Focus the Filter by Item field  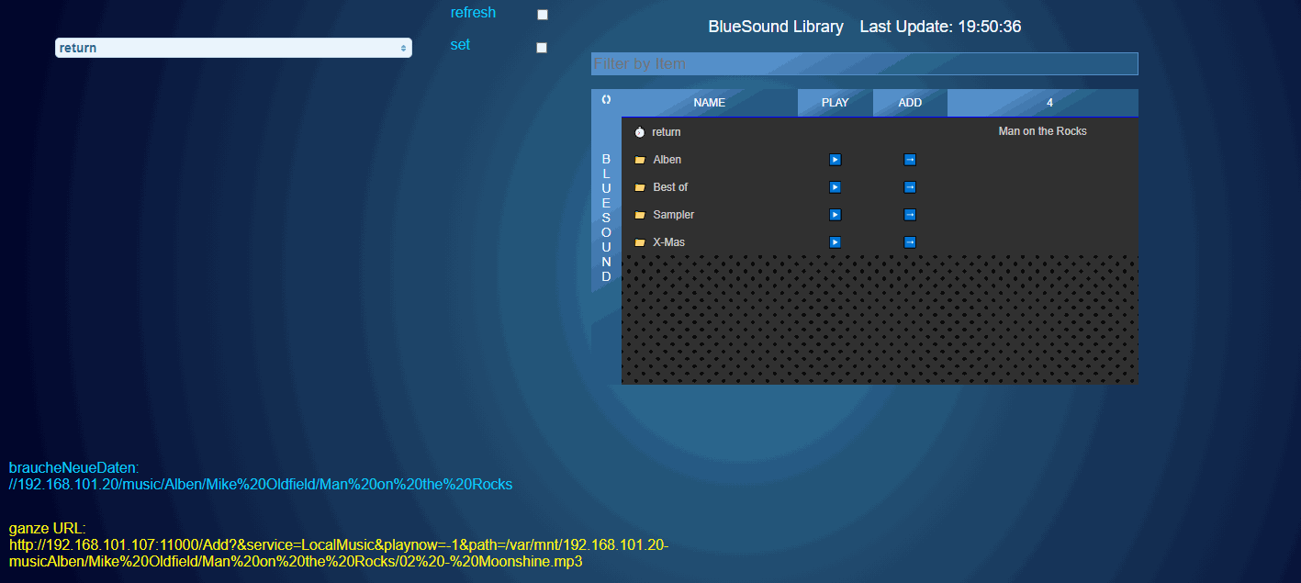tap(865, 64)
